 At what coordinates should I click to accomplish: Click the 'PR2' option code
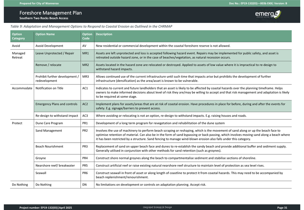(x=85, y=131)
